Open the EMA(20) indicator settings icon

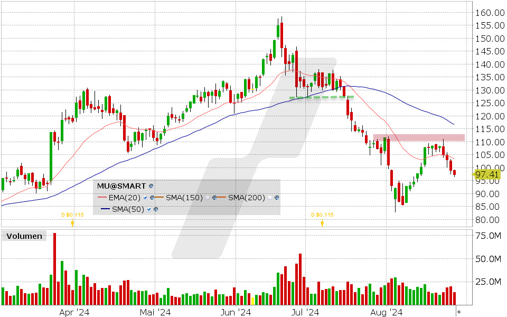coord(152,198)
